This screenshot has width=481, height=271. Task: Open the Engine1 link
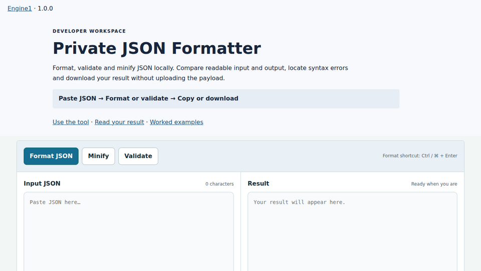coord(20,9)
